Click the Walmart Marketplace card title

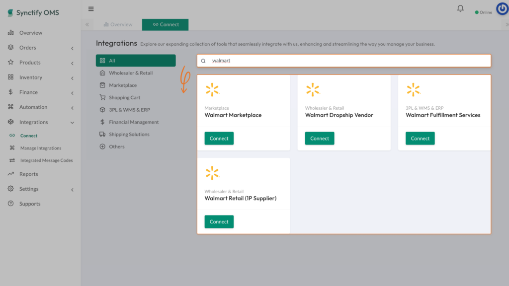233,115
